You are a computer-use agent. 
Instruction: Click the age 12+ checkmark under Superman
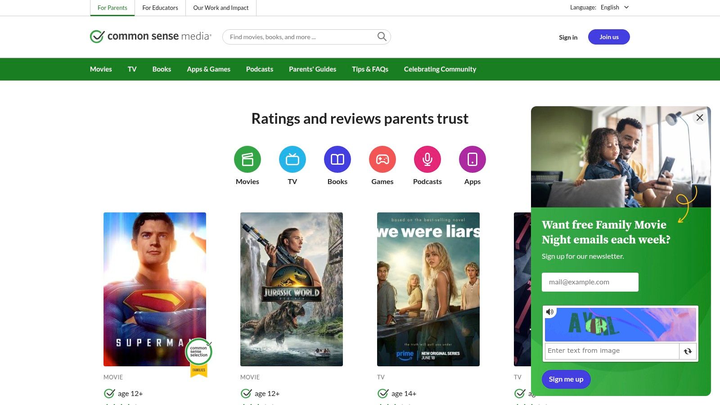point(109,393)
